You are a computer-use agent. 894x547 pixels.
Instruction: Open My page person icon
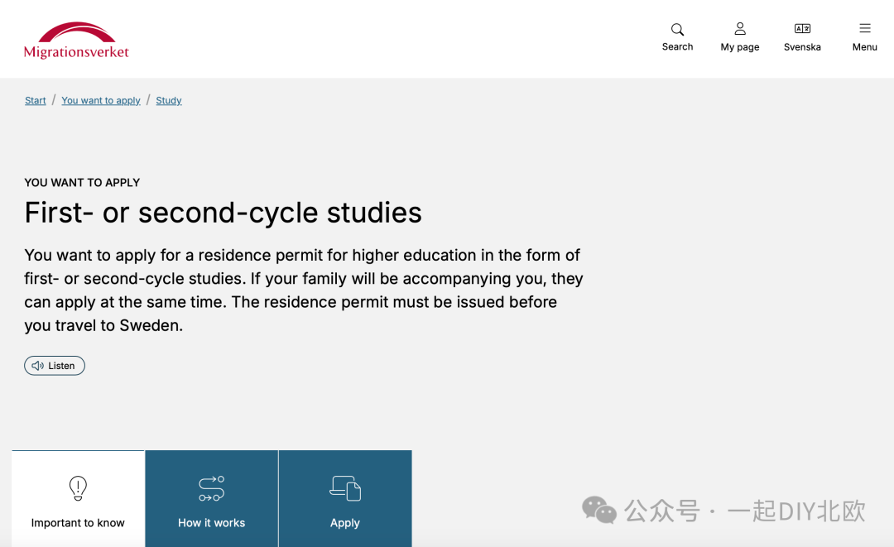click(740, 28)
